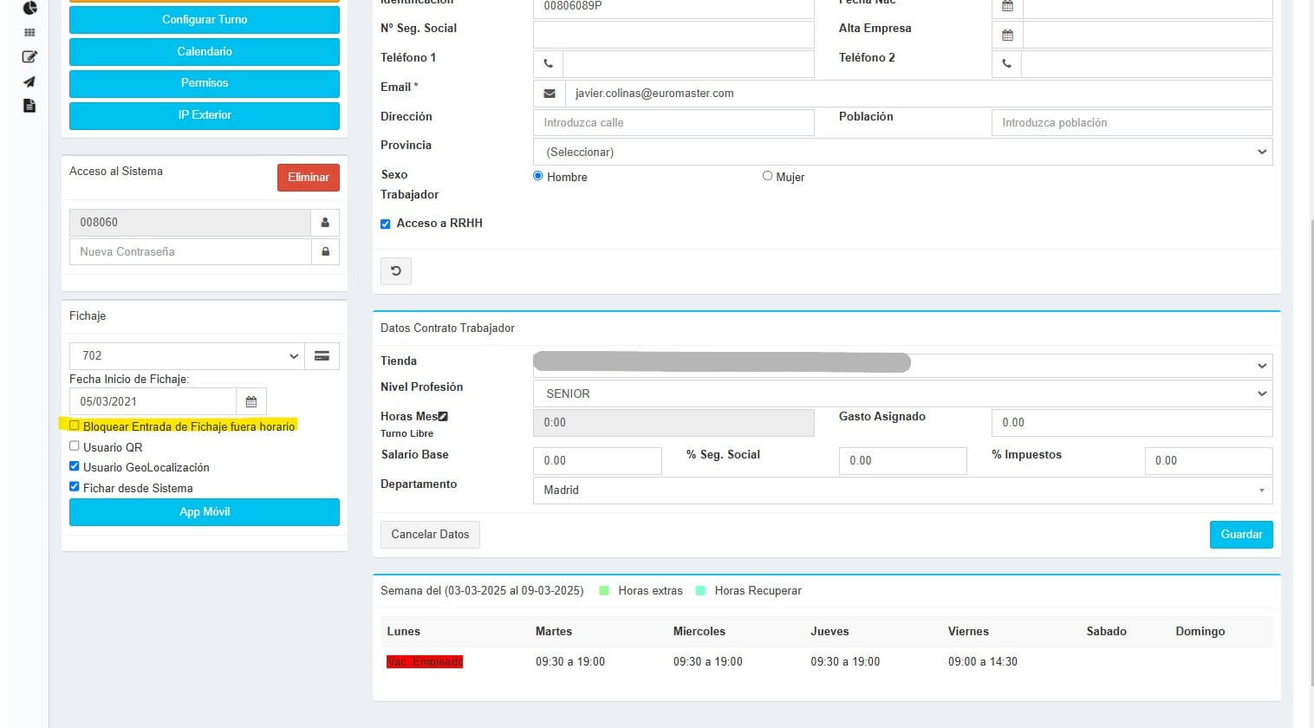1314x728 pixels.
Task: Open the Calendario section
Action: [205, 51]
